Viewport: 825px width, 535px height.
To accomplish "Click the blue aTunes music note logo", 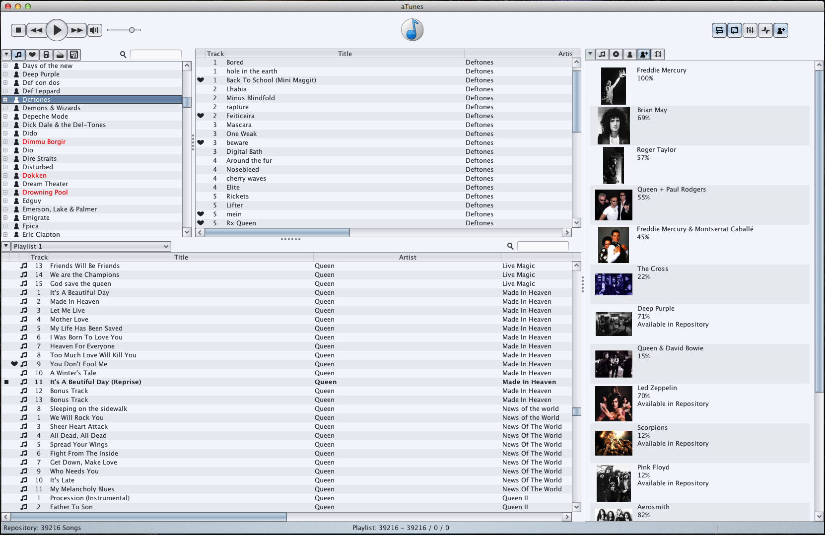I will click(x=412, y=30).
